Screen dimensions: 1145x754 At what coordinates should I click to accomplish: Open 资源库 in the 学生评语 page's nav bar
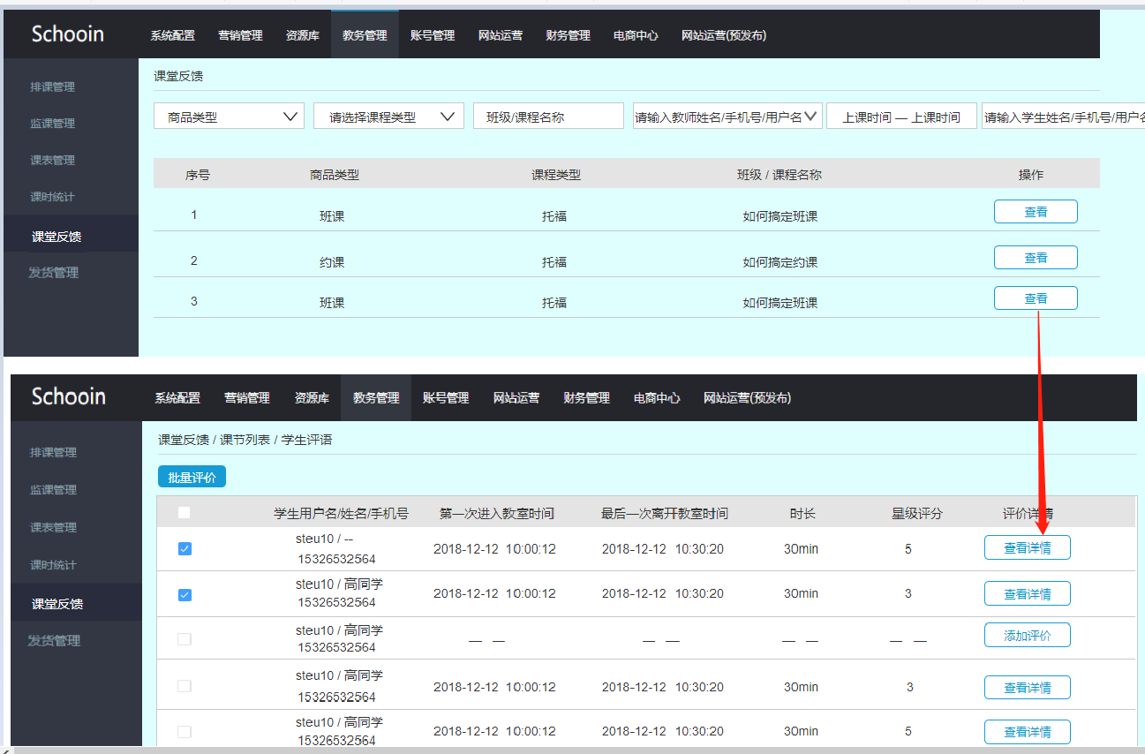pos(312,398)
